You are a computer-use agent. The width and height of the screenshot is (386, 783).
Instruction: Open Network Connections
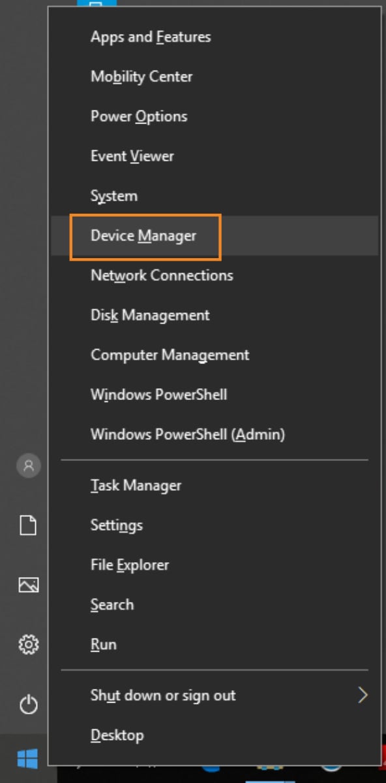pos(214,275)
